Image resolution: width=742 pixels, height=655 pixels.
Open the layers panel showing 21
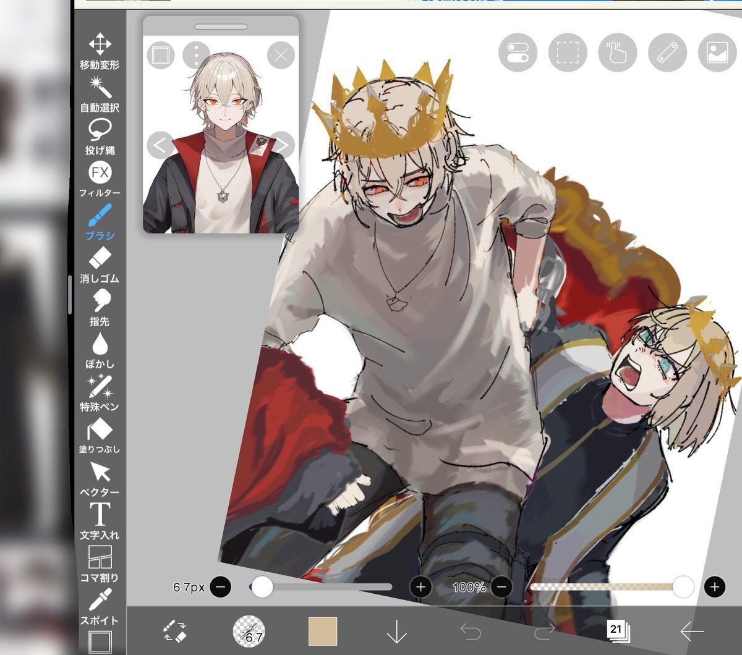[x=617, y=631]
